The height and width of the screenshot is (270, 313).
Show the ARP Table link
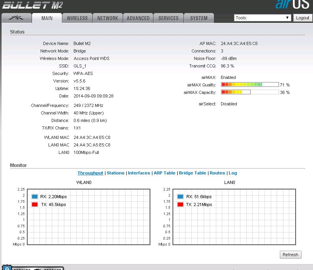click(164, 173)
